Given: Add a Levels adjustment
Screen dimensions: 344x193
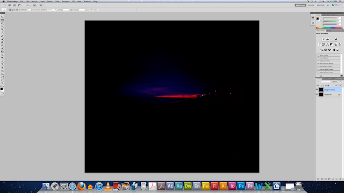Looking at the screenshot, I should (x=327, y=39).
